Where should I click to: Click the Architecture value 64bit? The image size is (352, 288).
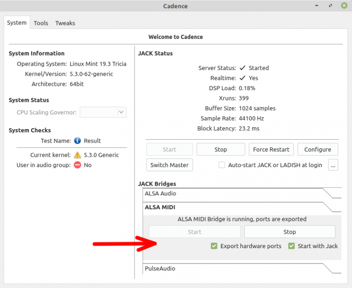[76, 84]
